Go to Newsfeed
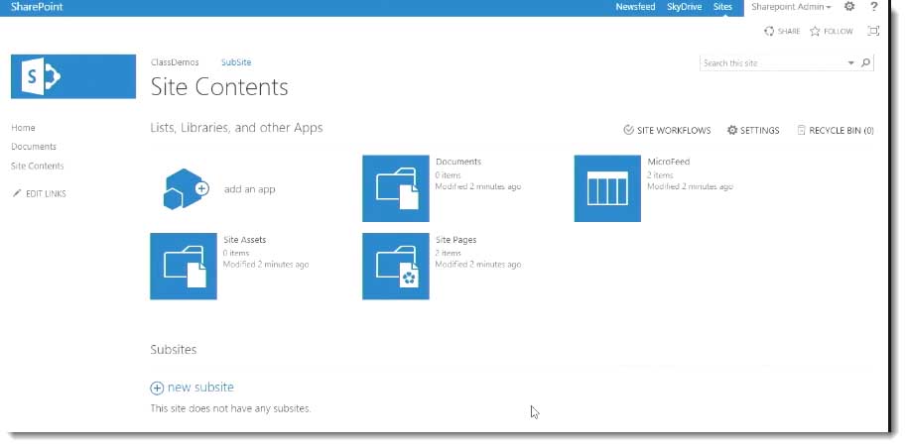 pos(635,7)
